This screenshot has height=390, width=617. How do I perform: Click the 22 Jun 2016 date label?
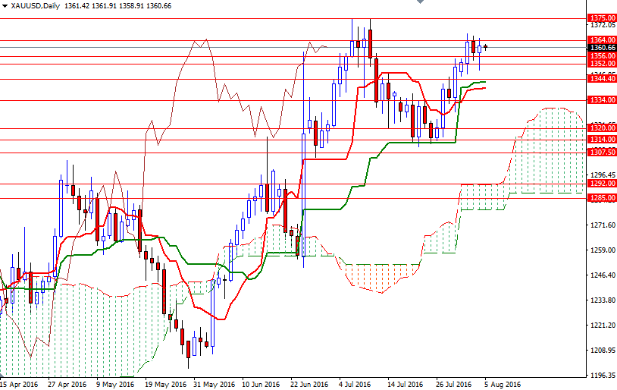309,384
